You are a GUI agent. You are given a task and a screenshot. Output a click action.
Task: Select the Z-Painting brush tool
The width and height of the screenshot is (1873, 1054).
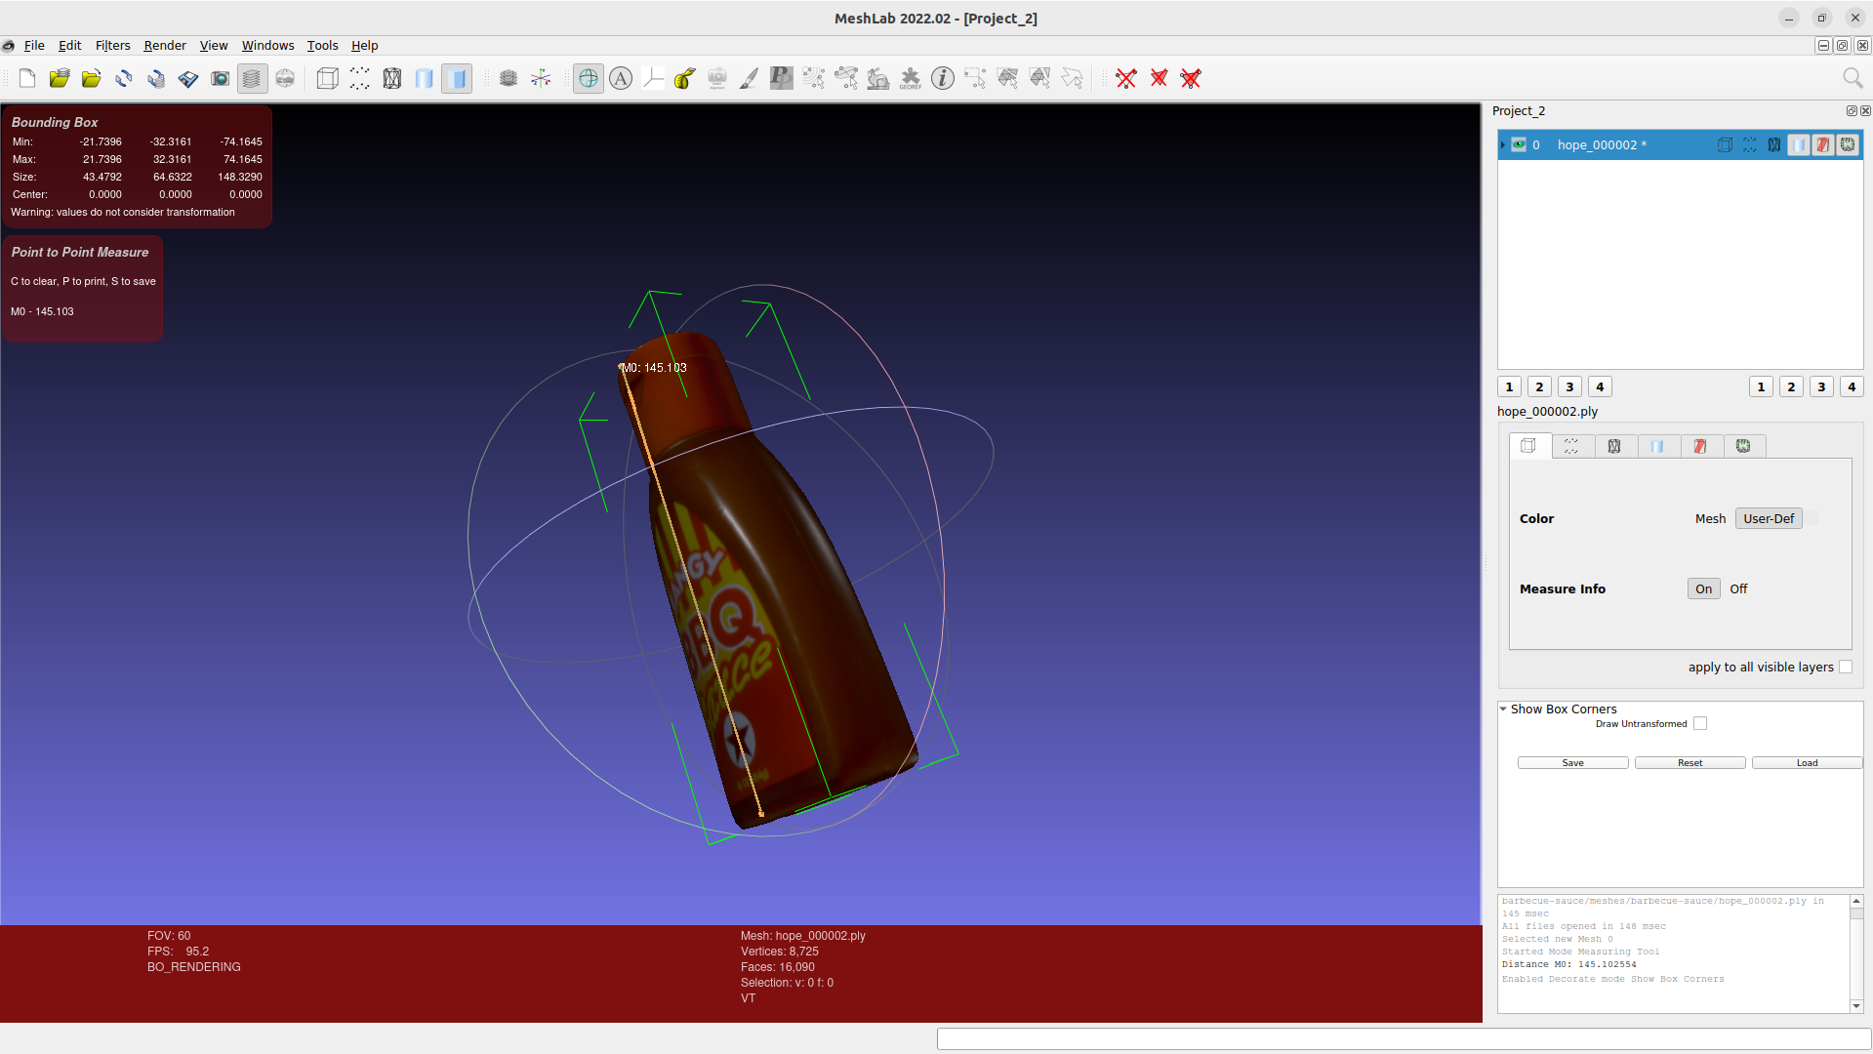[x=749, y=78]
